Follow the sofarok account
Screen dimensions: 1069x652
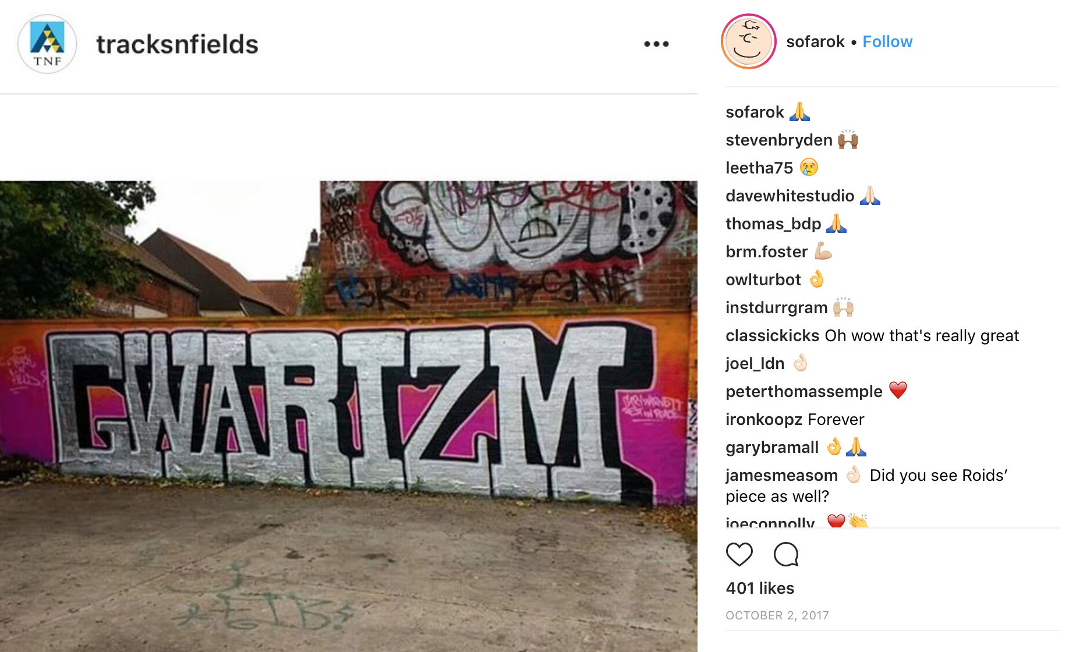point(887,42)
